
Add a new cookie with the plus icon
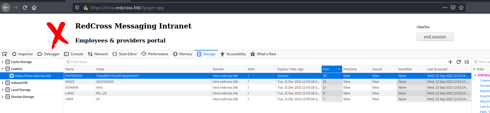tap(450, 62)
